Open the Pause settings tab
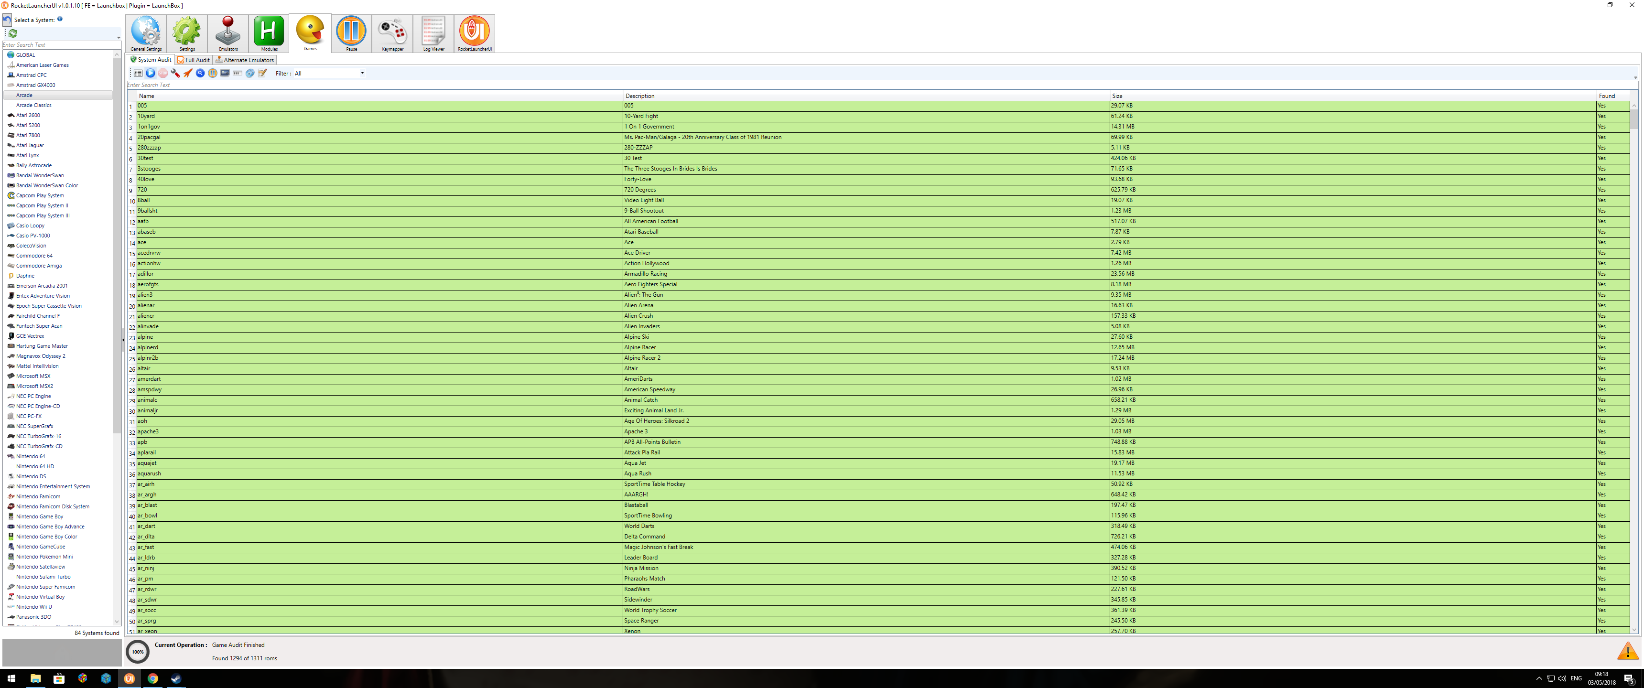 coord(351,33)
